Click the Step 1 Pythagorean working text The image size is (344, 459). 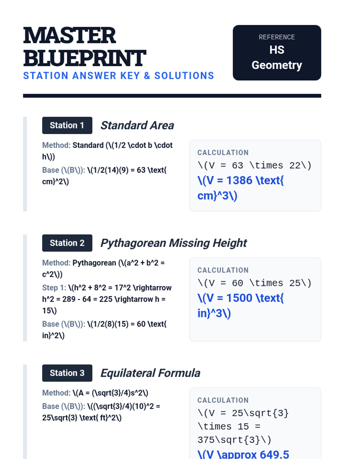coord(107,299)
